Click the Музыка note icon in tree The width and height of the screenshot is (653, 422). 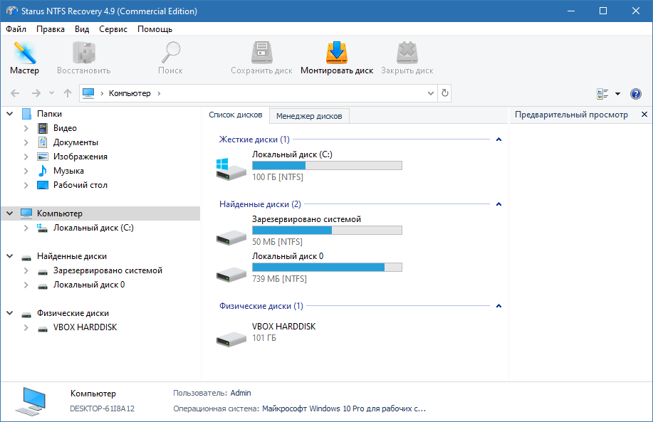[x=43, y=171]
